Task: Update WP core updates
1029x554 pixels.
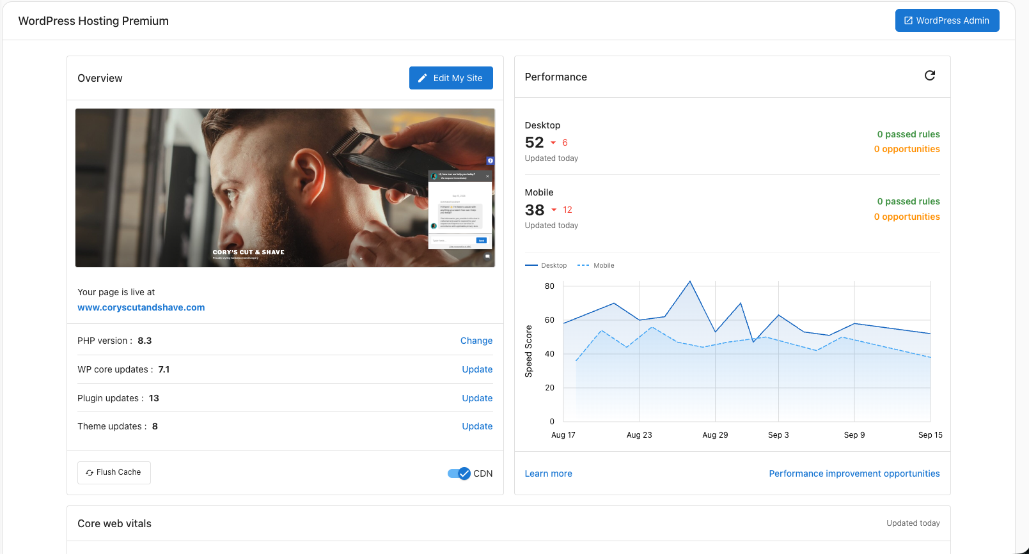Action: click(477, 369)
